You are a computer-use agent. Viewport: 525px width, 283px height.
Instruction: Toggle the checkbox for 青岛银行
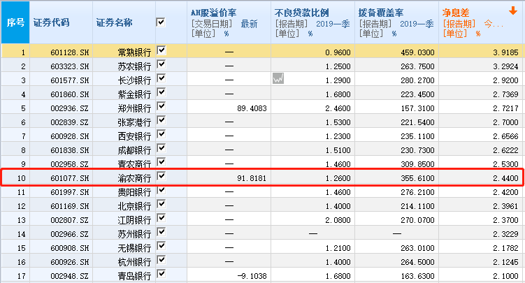[161, 274]
